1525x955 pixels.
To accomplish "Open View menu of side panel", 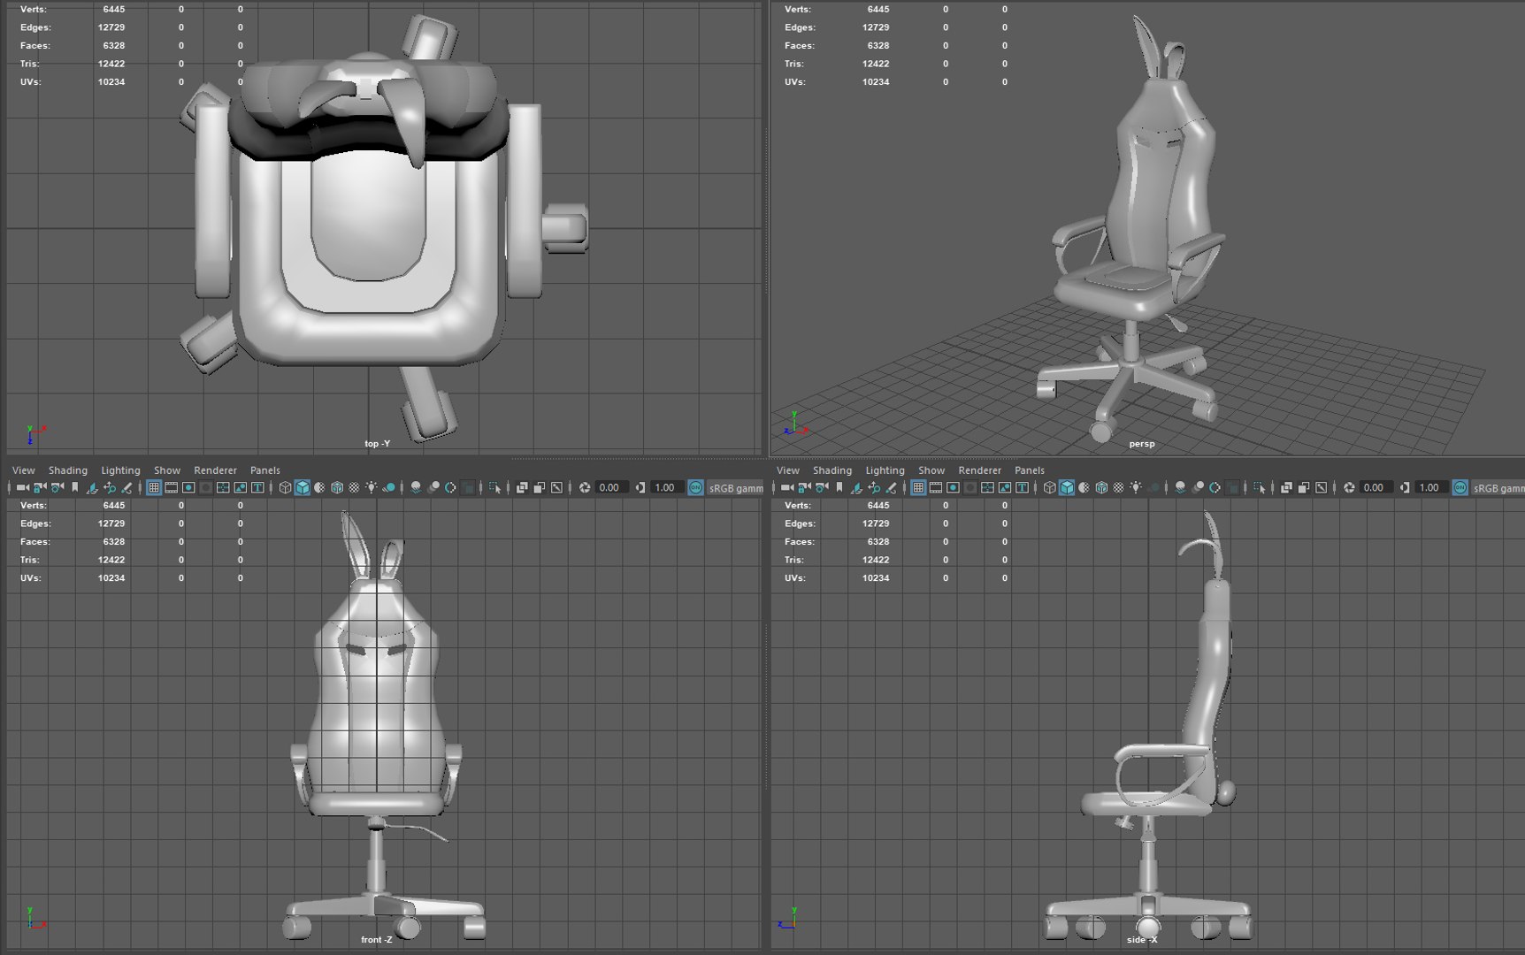I will (788, 470).
